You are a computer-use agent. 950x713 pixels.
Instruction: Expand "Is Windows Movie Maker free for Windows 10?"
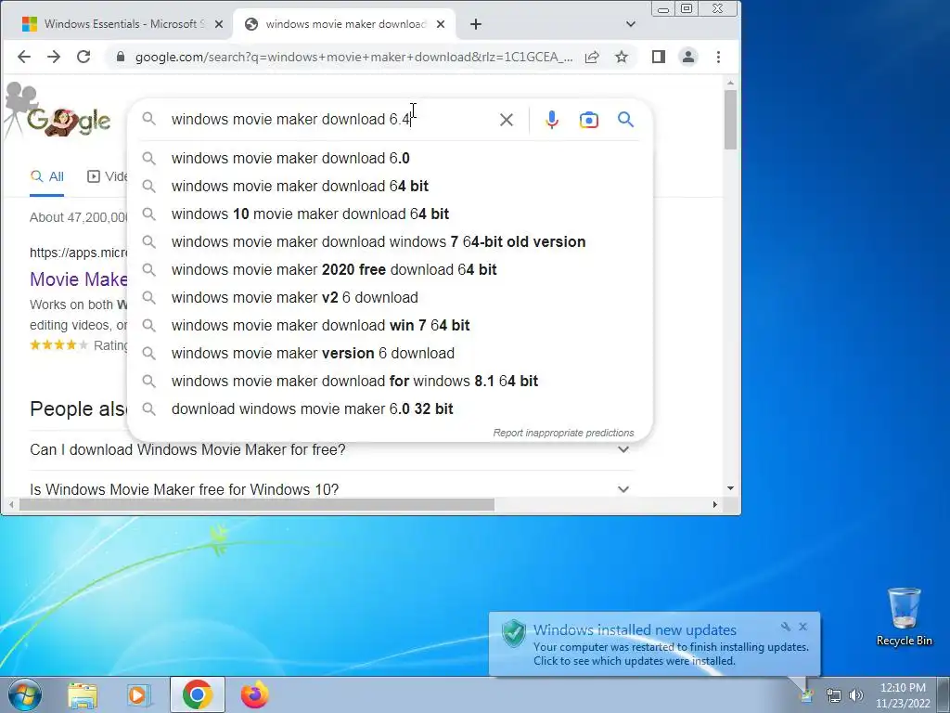coord(331,489)
